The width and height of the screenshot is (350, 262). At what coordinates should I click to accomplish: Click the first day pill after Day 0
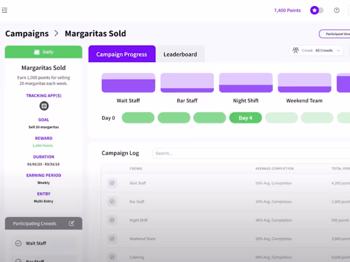pyautogui.click(x=138, y=117)
